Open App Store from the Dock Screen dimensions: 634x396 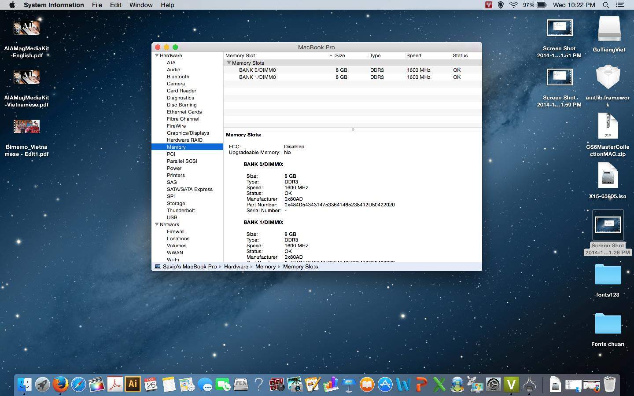tap(385, 385)
